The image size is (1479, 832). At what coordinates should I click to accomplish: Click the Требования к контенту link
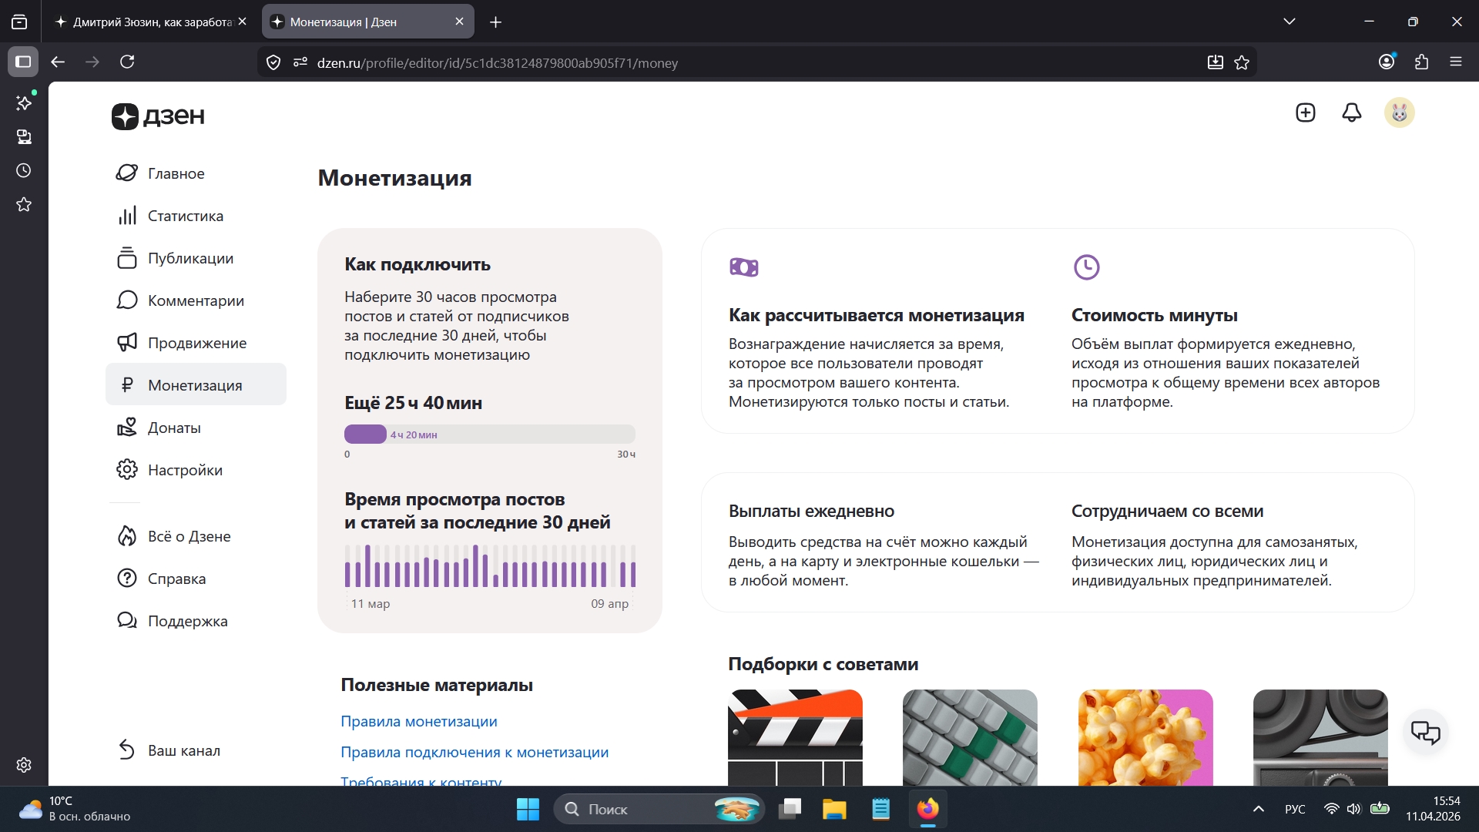pyautogui.click(x=421, y=781)
